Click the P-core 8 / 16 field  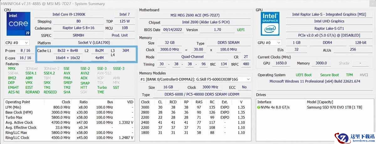(25, 51)
